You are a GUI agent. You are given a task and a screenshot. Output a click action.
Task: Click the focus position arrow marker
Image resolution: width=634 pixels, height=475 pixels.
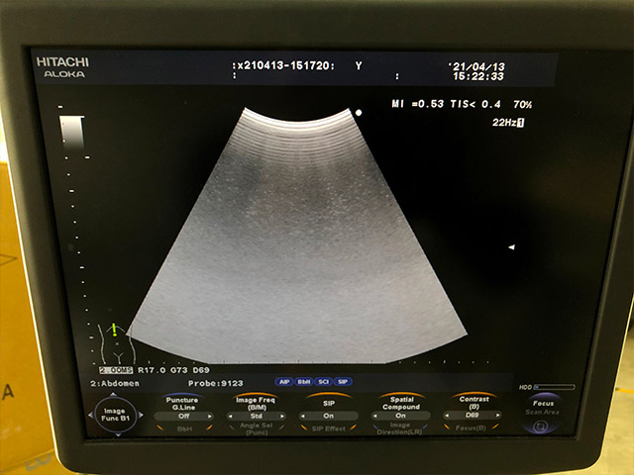tap(511, 247)
